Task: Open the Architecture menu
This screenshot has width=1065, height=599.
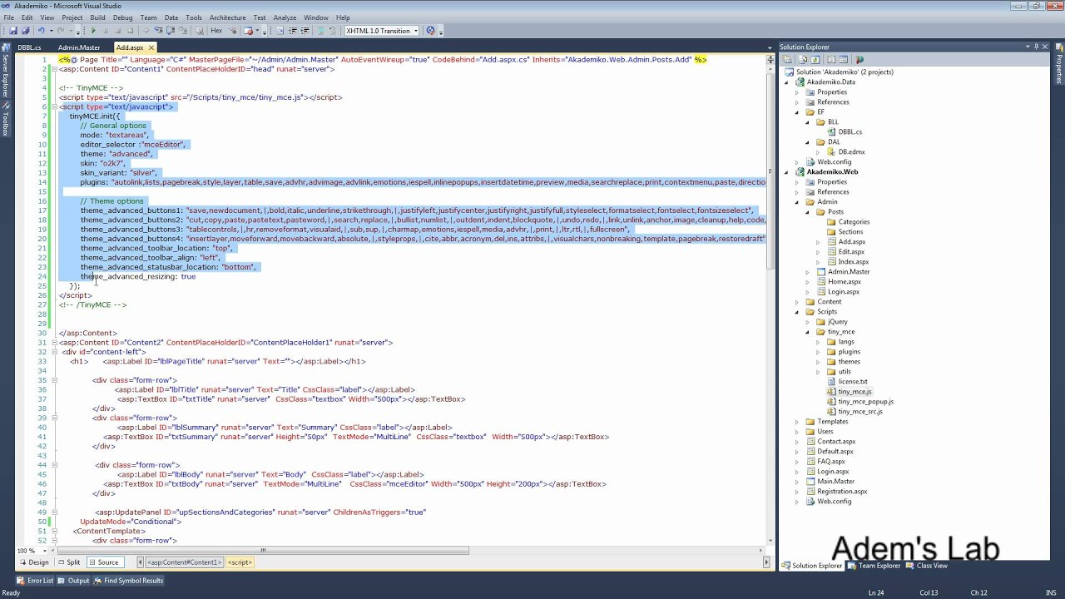Action: (x=227, y=17)
